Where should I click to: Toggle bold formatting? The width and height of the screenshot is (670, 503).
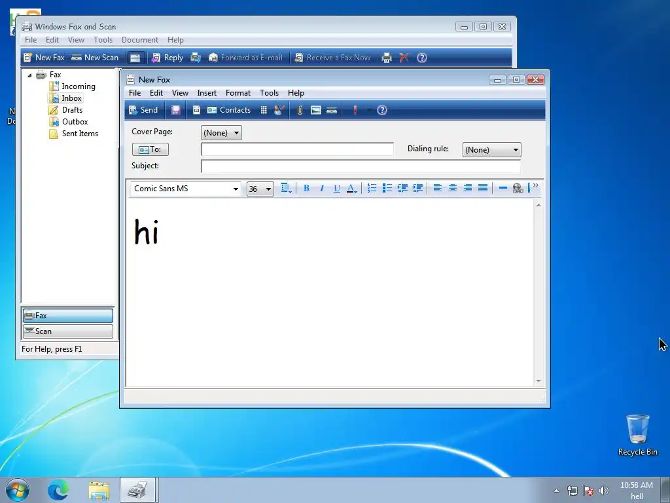tap(306, 188)
